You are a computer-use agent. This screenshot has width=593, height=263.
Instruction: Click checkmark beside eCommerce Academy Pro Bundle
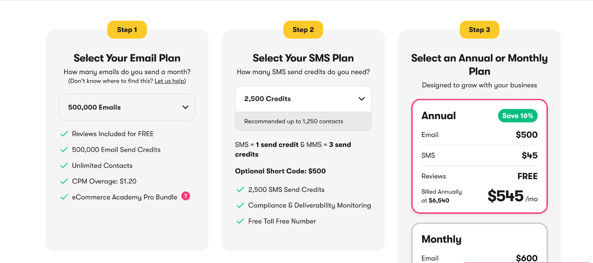point(64,197)
